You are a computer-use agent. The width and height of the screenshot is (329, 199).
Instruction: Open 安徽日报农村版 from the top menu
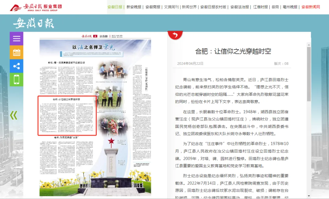213,7
